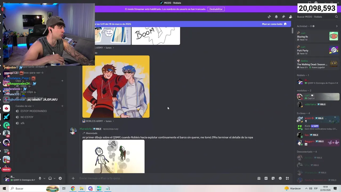Open Windows Start menu
The height and width of the screenshot is (192, 341).
click(4, 189)
